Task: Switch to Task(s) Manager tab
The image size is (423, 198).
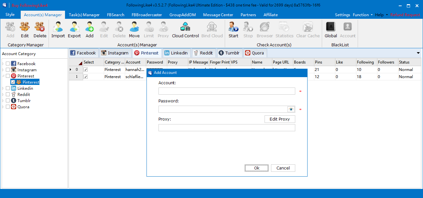Action: (84, 15)
